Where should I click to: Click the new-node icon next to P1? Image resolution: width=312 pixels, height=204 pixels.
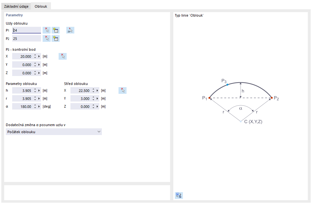tap(56, 30)
